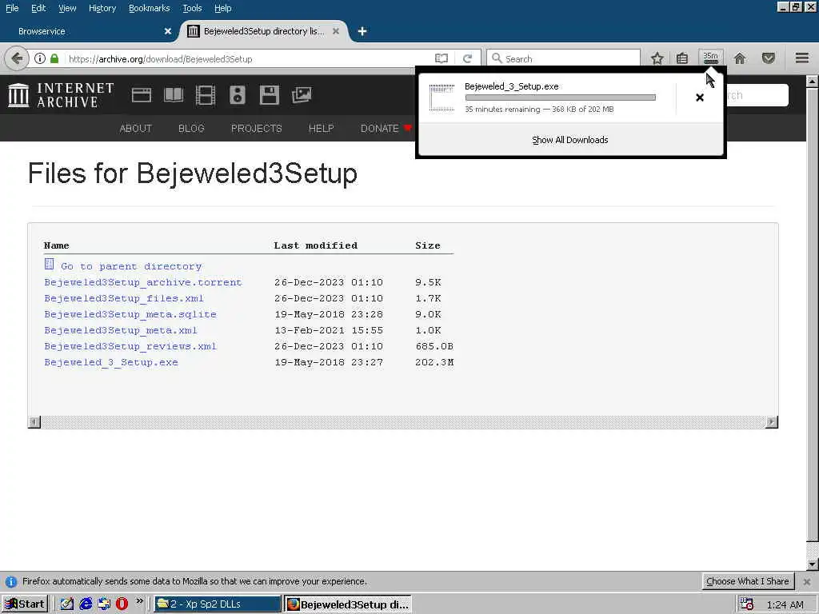This screenshot has height=614, width=819.
Task: Launch Internet Explorer from quick launch
Action: (x=86, y=604)
